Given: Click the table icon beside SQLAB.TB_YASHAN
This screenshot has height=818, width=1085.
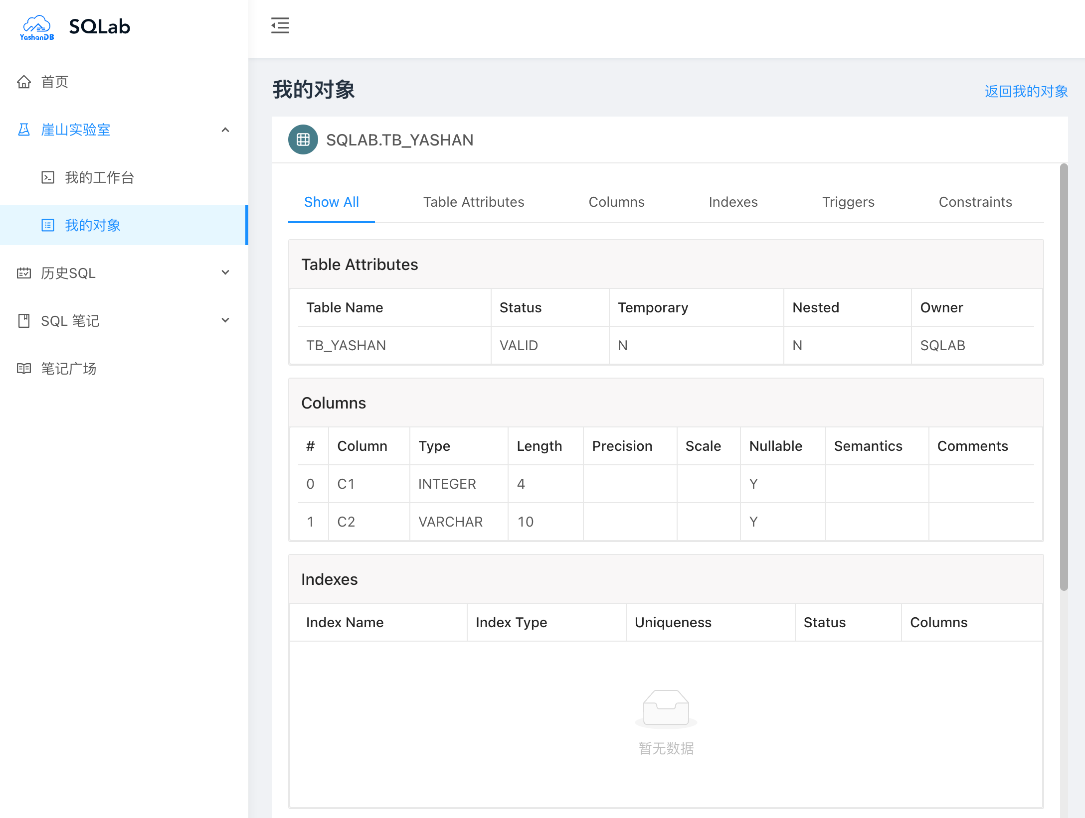Looking at the screenshot, I should [303, 139].
